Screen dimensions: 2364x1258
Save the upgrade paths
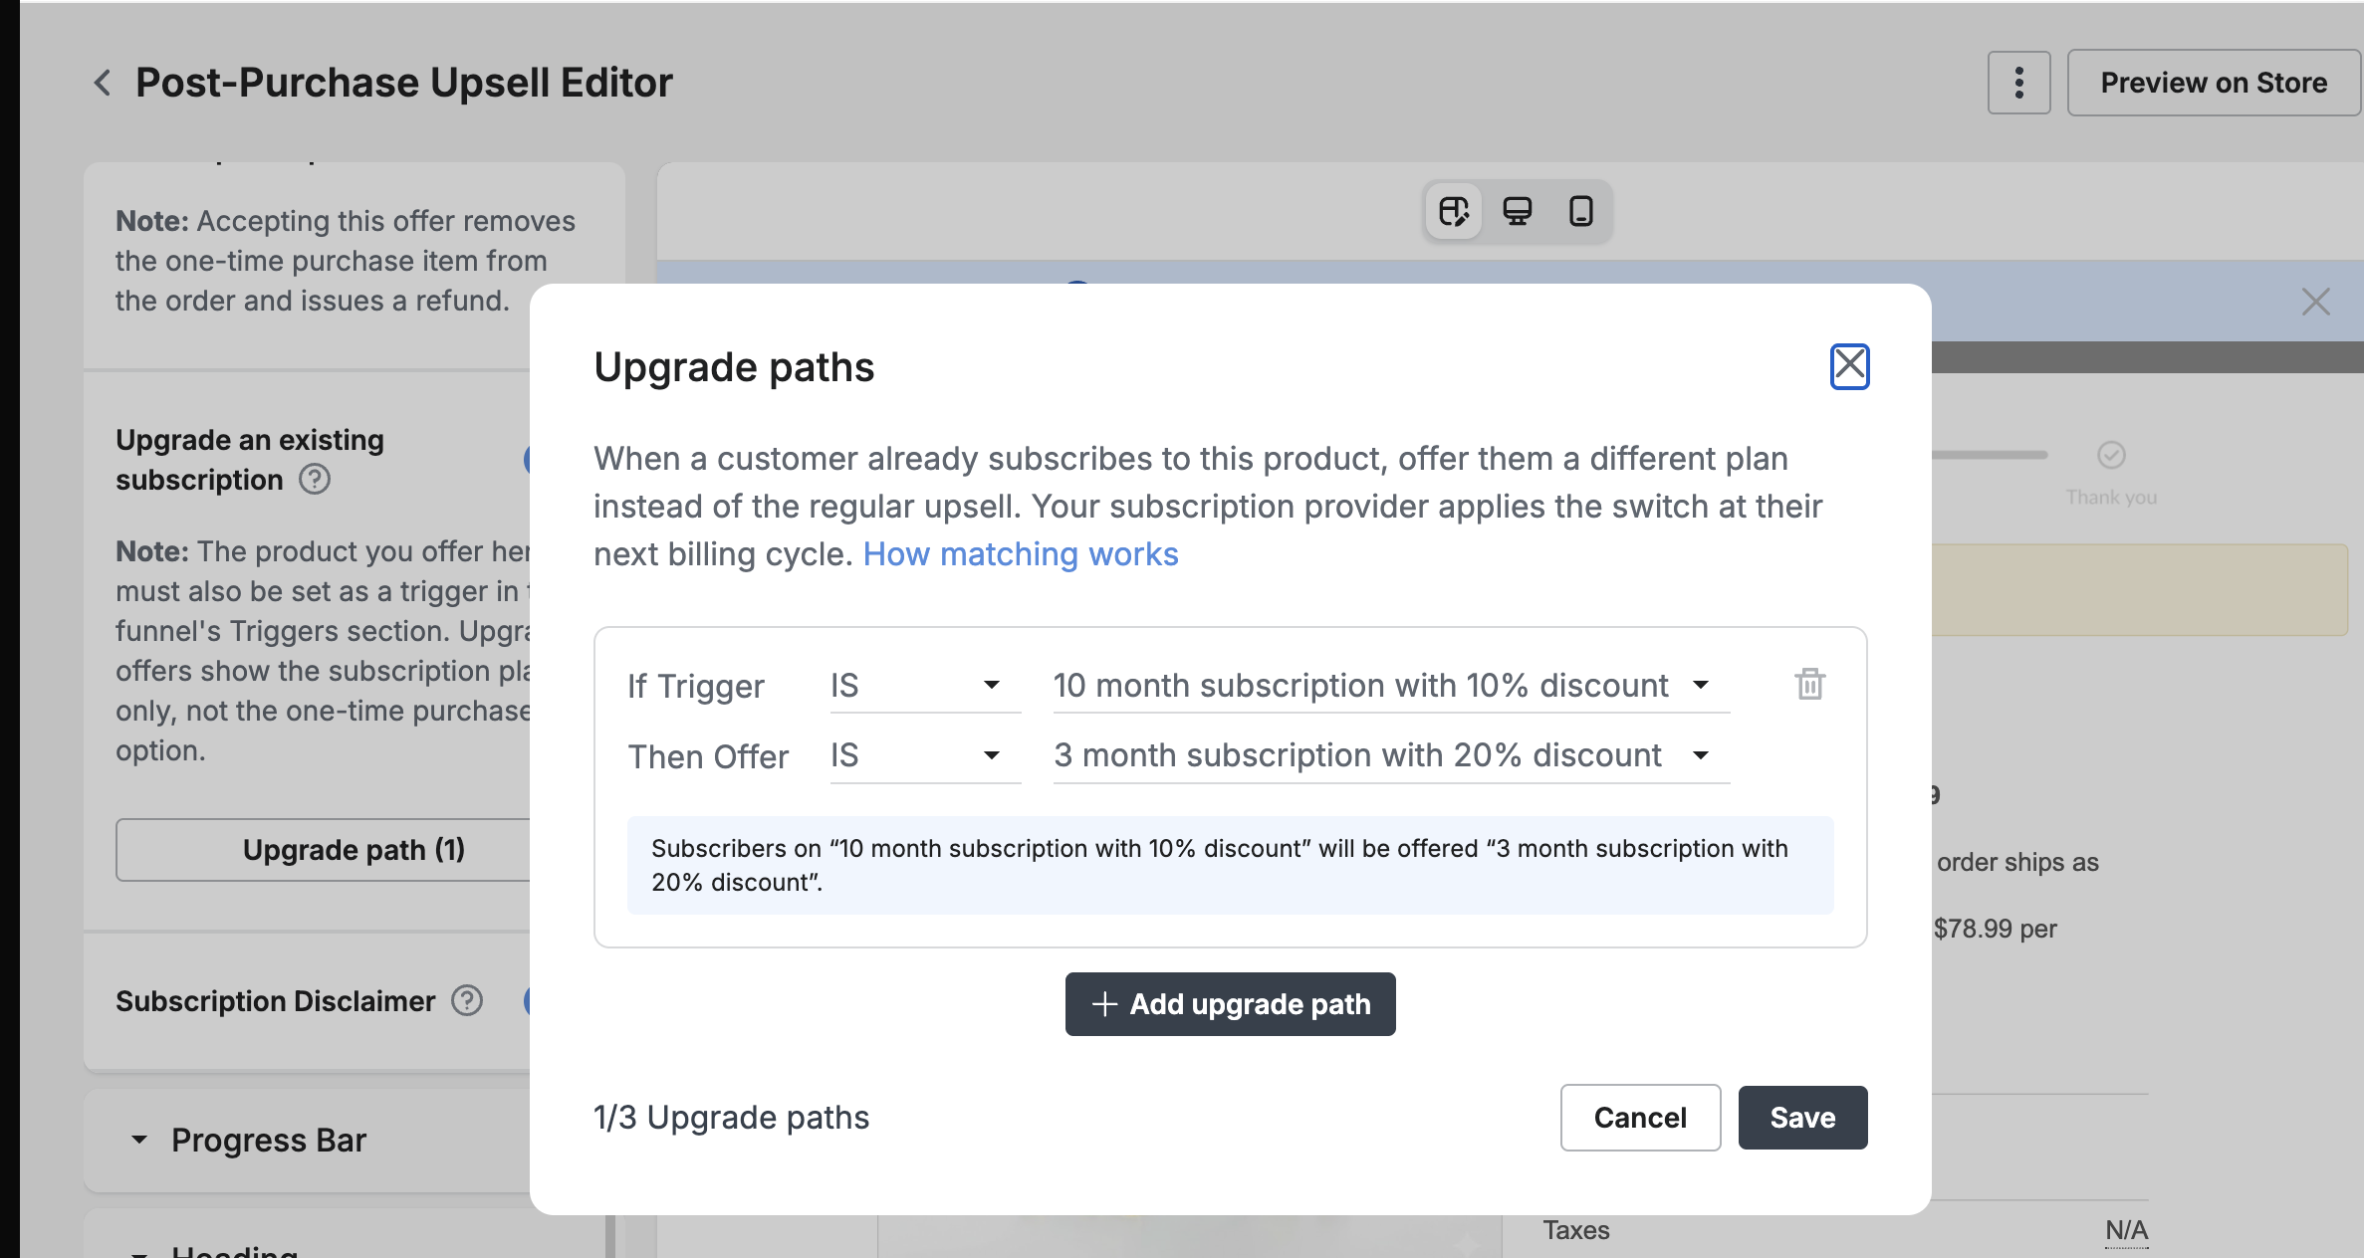1802,1118
